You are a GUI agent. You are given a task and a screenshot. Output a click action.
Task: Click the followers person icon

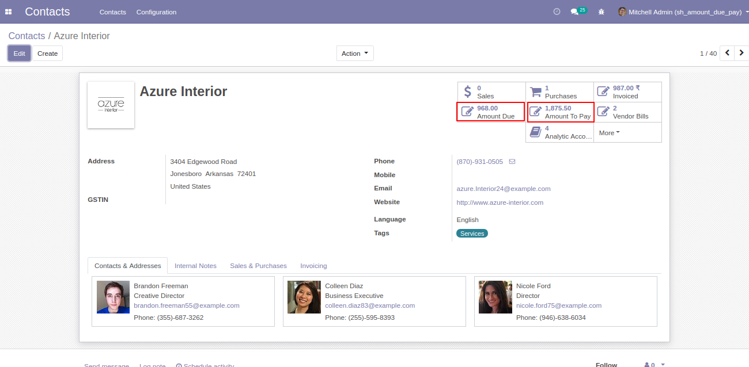(x=647, y=365)
